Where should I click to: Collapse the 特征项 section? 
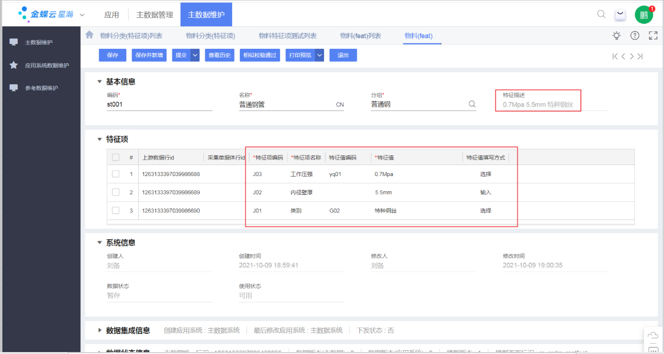pyautogui.click(x=100, y=140)
